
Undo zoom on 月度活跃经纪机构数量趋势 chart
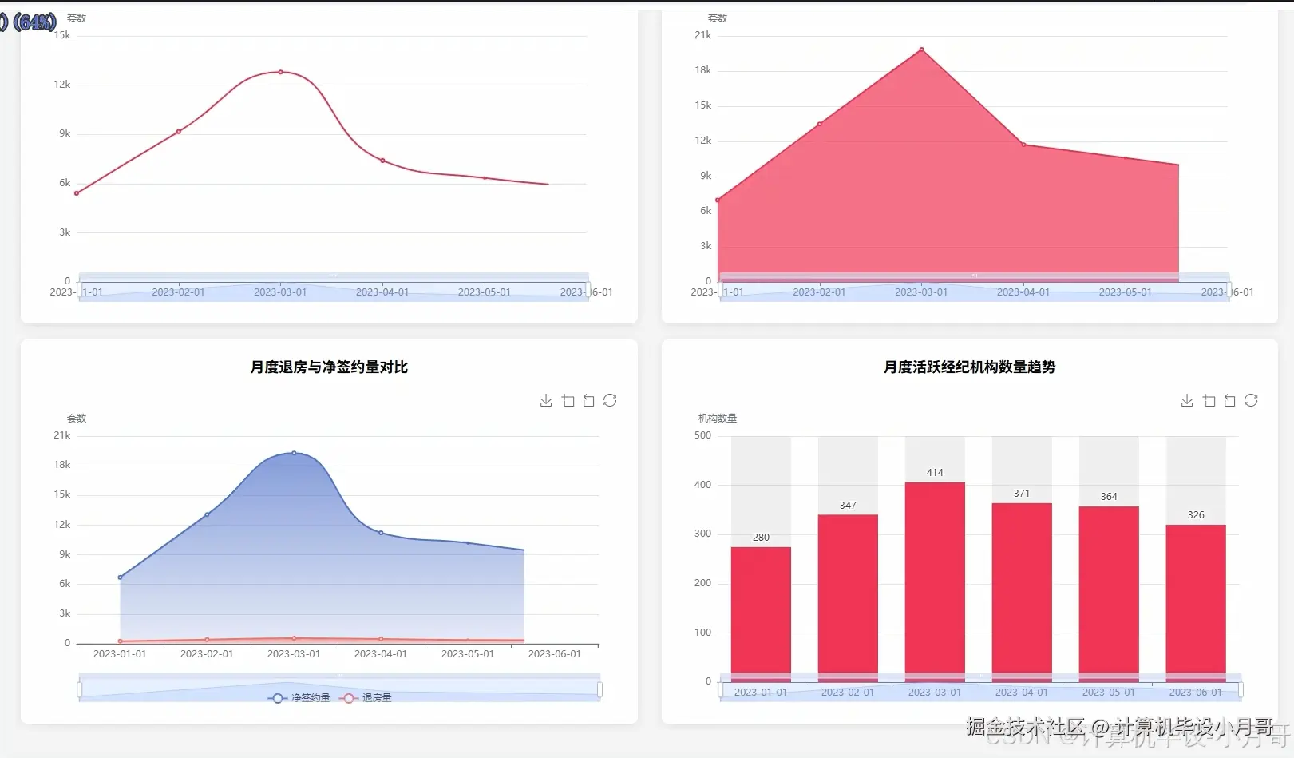pos(1230,400)
